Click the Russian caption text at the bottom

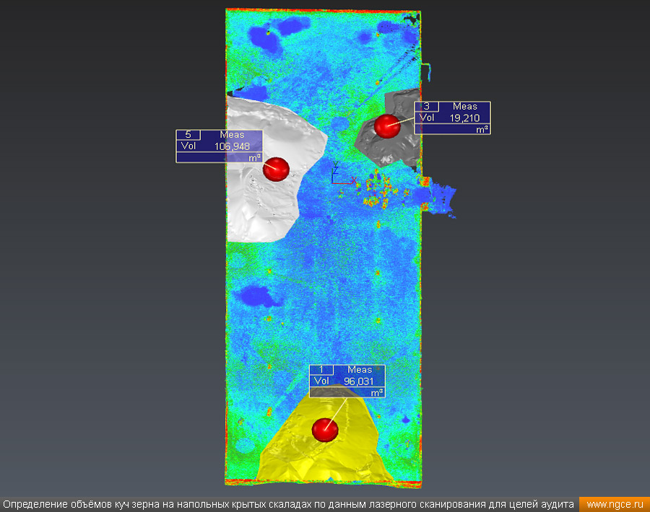point(289,505)
